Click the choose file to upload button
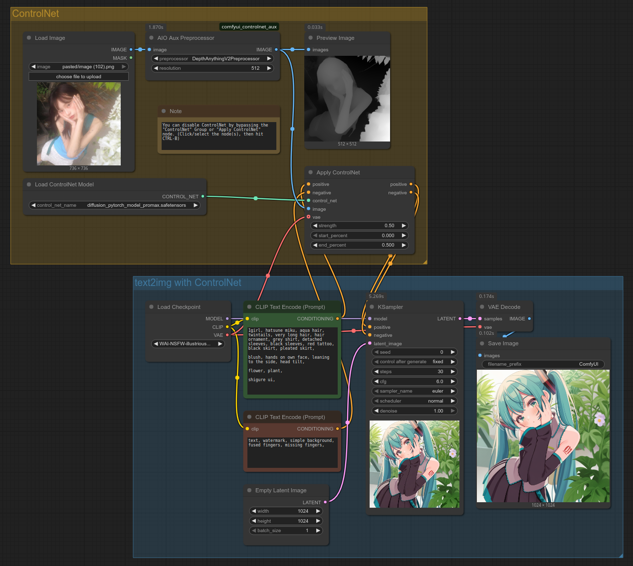This screenshot has width=633, height=566. coord(78,77)
